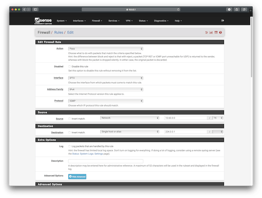262x198 pixels.
Task: Enable Log packets handled by rule
Action: (x=69, y=146)
